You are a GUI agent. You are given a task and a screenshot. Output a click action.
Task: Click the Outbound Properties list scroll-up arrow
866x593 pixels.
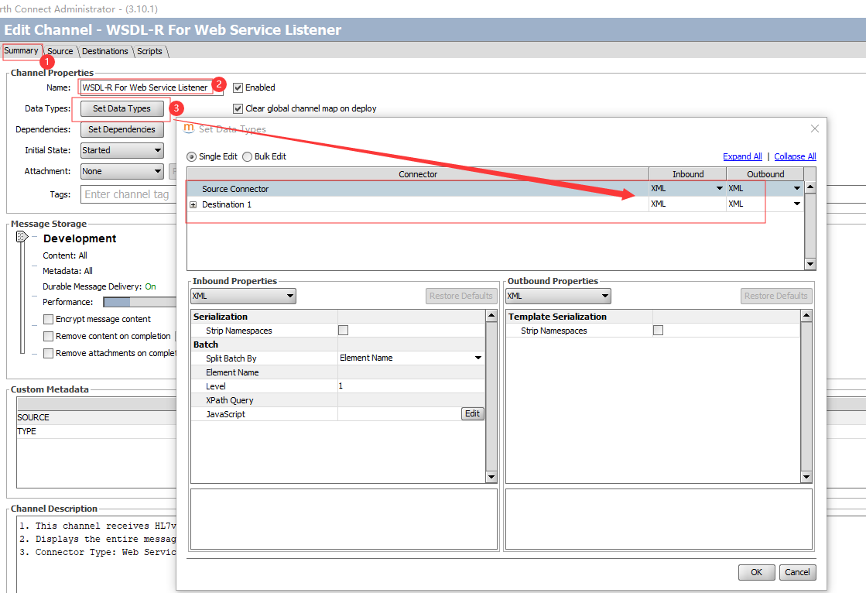pyautogui.click(x=806, y=315)
